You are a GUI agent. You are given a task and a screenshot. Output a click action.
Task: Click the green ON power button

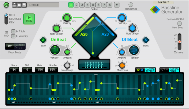[x=6, y=5]
